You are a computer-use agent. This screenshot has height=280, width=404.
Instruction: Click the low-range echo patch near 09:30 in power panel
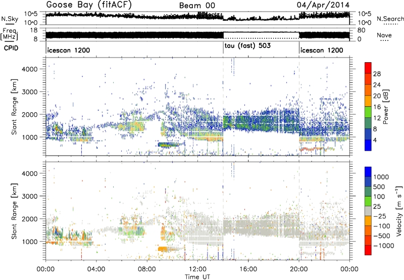coord(168,145)
